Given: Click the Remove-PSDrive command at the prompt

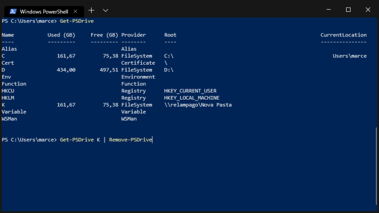Looking at the screenshot, I should click(x=130, y=140).
